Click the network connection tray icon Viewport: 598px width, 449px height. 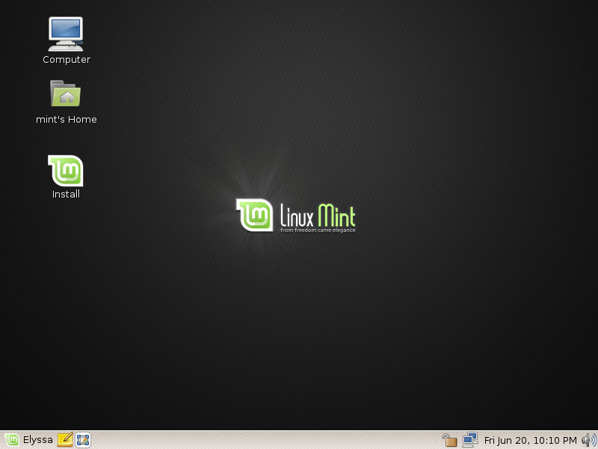tap(470, 440)
